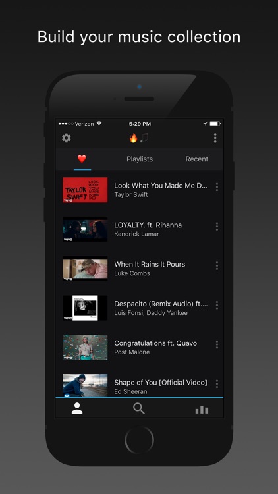This screenshot has height=494, width=278.
Task: Play the Ed Sheeran video thumbnail
Action: [85, 385]
